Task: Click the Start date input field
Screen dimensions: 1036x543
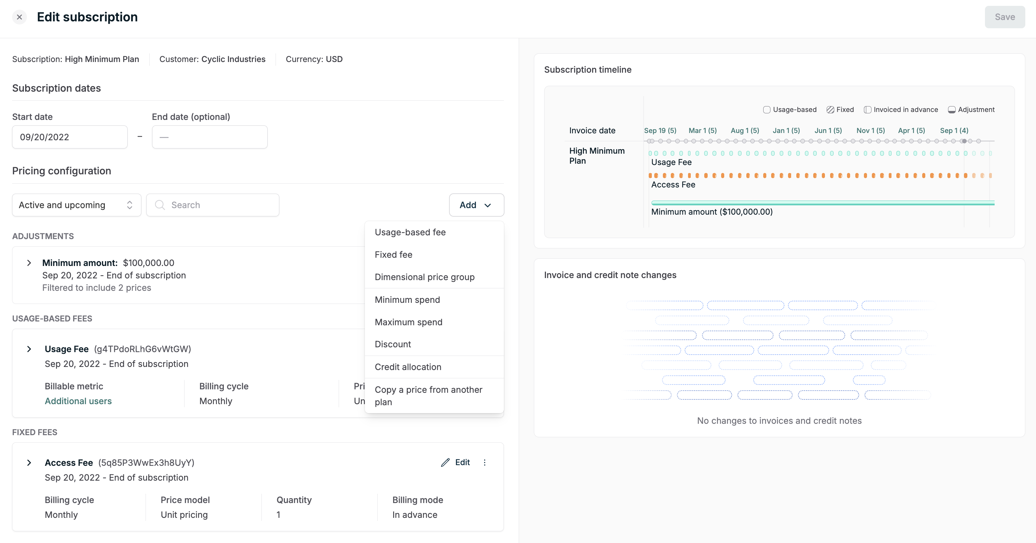Action: (70, 137)
